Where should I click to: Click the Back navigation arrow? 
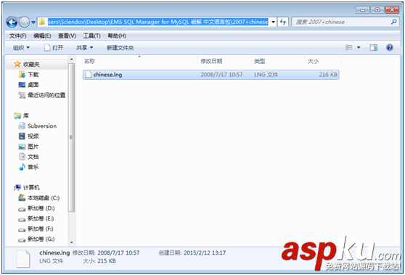tap(12, 22)
